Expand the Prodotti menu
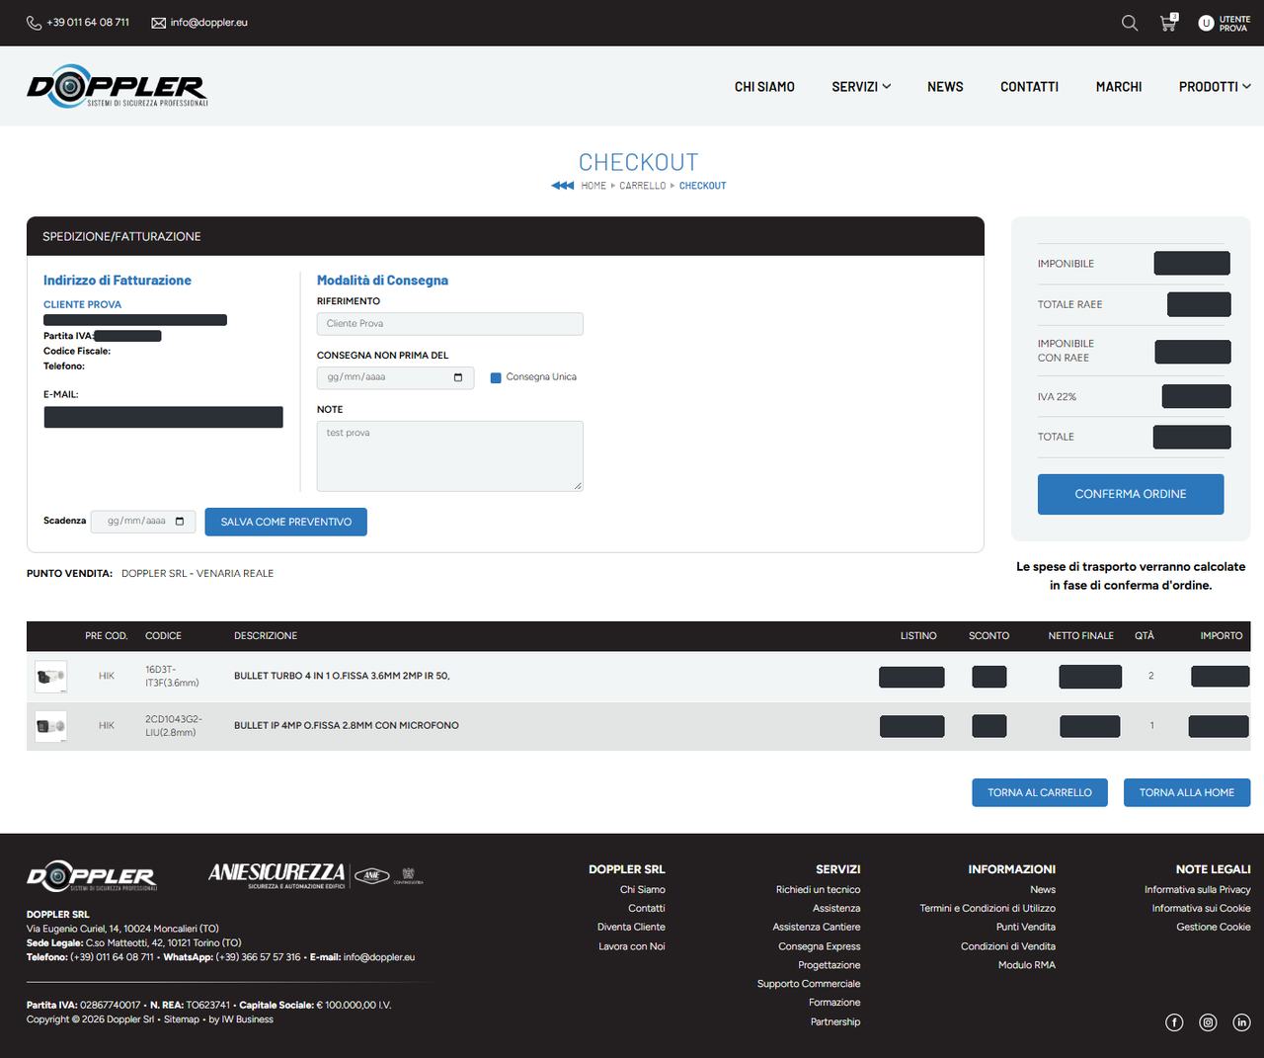This screenshot has width=1264, height=1058. click(x=1215, y=87)
